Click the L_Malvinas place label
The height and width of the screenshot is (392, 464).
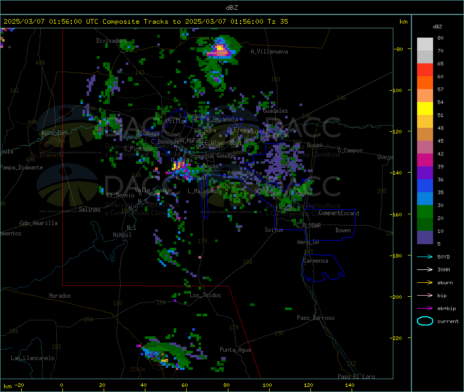tap(203, 191)
